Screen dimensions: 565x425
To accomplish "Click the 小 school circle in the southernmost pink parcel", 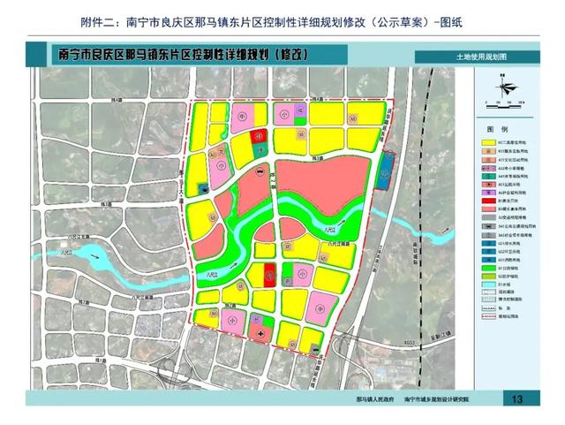I will (x=233, y=320).
